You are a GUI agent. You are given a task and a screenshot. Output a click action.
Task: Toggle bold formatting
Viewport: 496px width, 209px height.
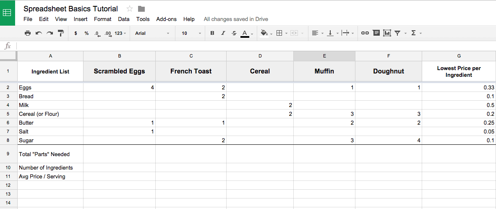point(212,33)
